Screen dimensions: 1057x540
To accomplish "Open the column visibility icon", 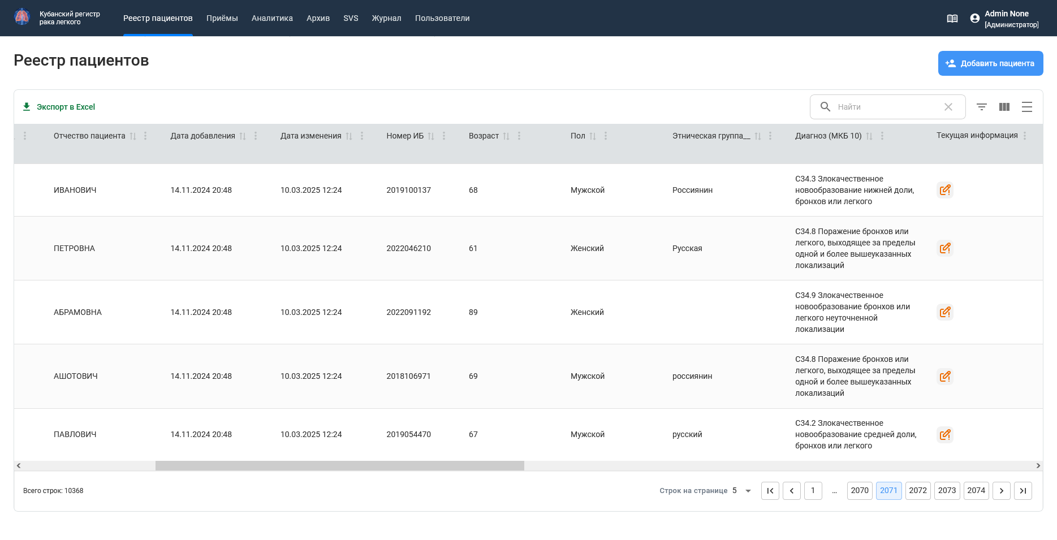I will click(x=1004, y=107).
